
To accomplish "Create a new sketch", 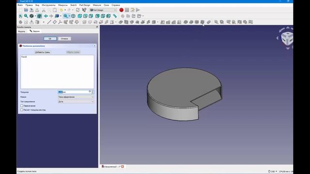I will point(26,22).
